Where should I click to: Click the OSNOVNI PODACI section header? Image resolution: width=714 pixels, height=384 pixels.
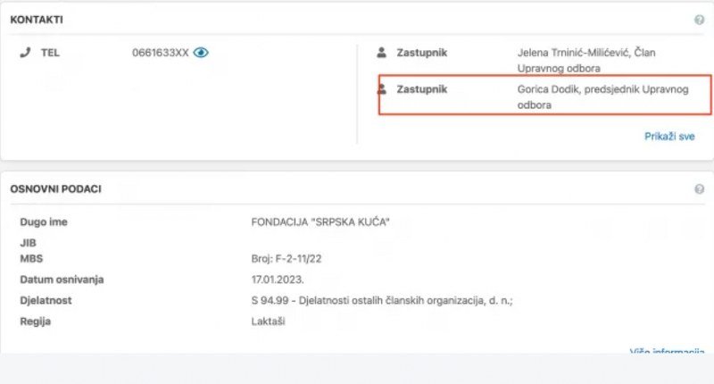(55, 189)
